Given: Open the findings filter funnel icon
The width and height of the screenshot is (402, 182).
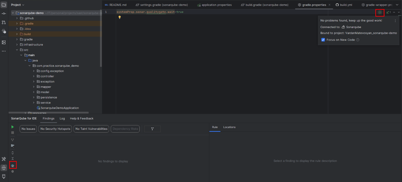Looking at the screenshot, I should 152,129.
